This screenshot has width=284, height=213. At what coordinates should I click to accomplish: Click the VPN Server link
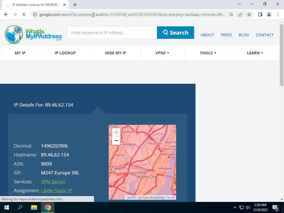tap(53, 182)
